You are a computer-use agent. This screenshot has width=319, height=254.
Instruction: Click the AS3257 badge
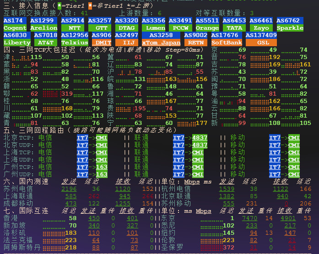(x=100, y=21)
